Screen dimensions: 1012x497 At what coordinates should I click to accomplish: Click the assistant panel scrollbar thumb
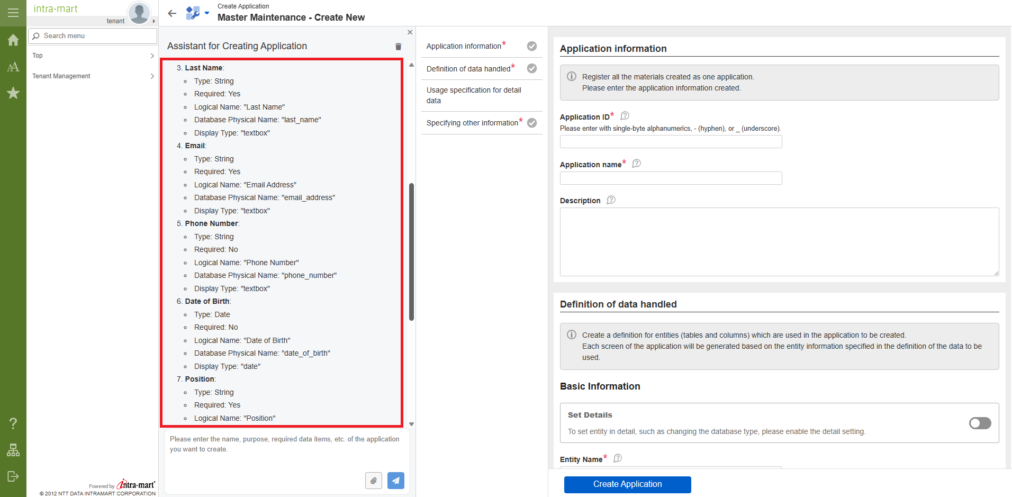click(411, 251)
